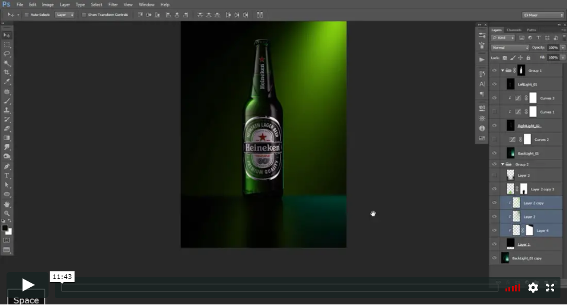Image resolution: width=567 pixels, height=305 pixels.
Task: Select the Gradient tool
Action: [7, 138]
